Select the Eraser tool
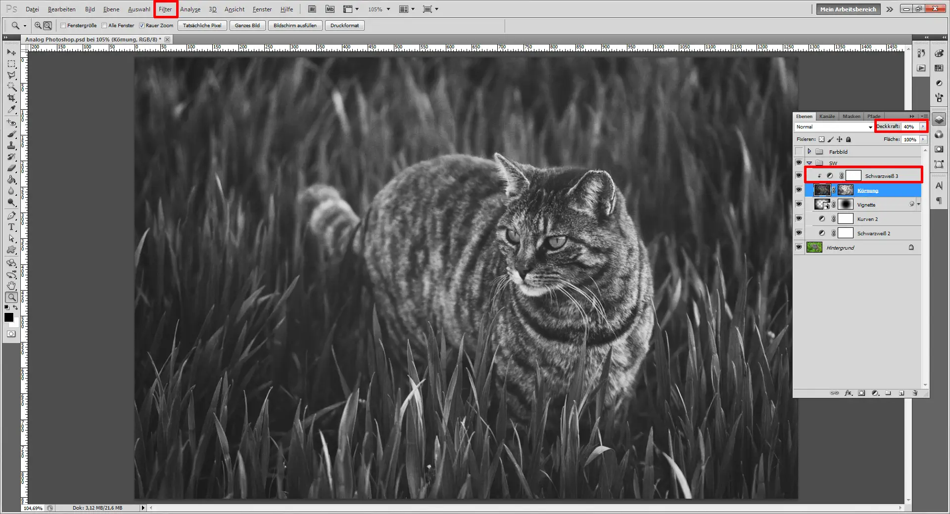950x514 pixels. coord(11,167)
